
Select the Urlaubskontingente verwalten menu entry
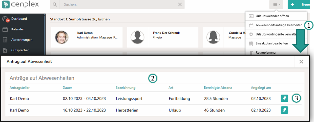[276, 34]
